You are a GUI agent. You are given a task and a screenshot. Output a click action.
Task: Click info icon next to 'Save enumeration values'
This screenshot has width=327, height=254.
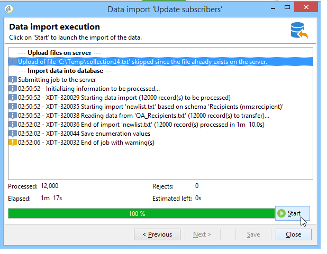(x=13, y=133)
